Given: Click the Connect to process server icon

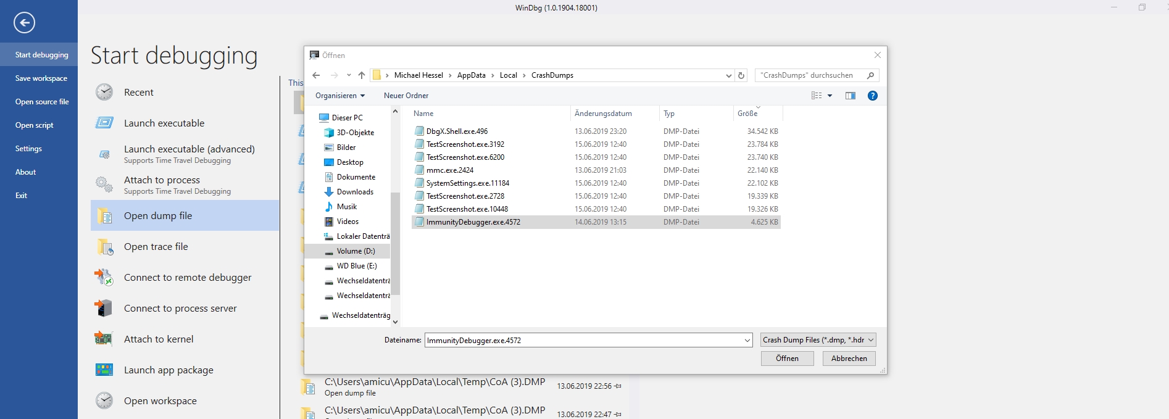Looking at the screenshot, I should (x=104, y=308).
